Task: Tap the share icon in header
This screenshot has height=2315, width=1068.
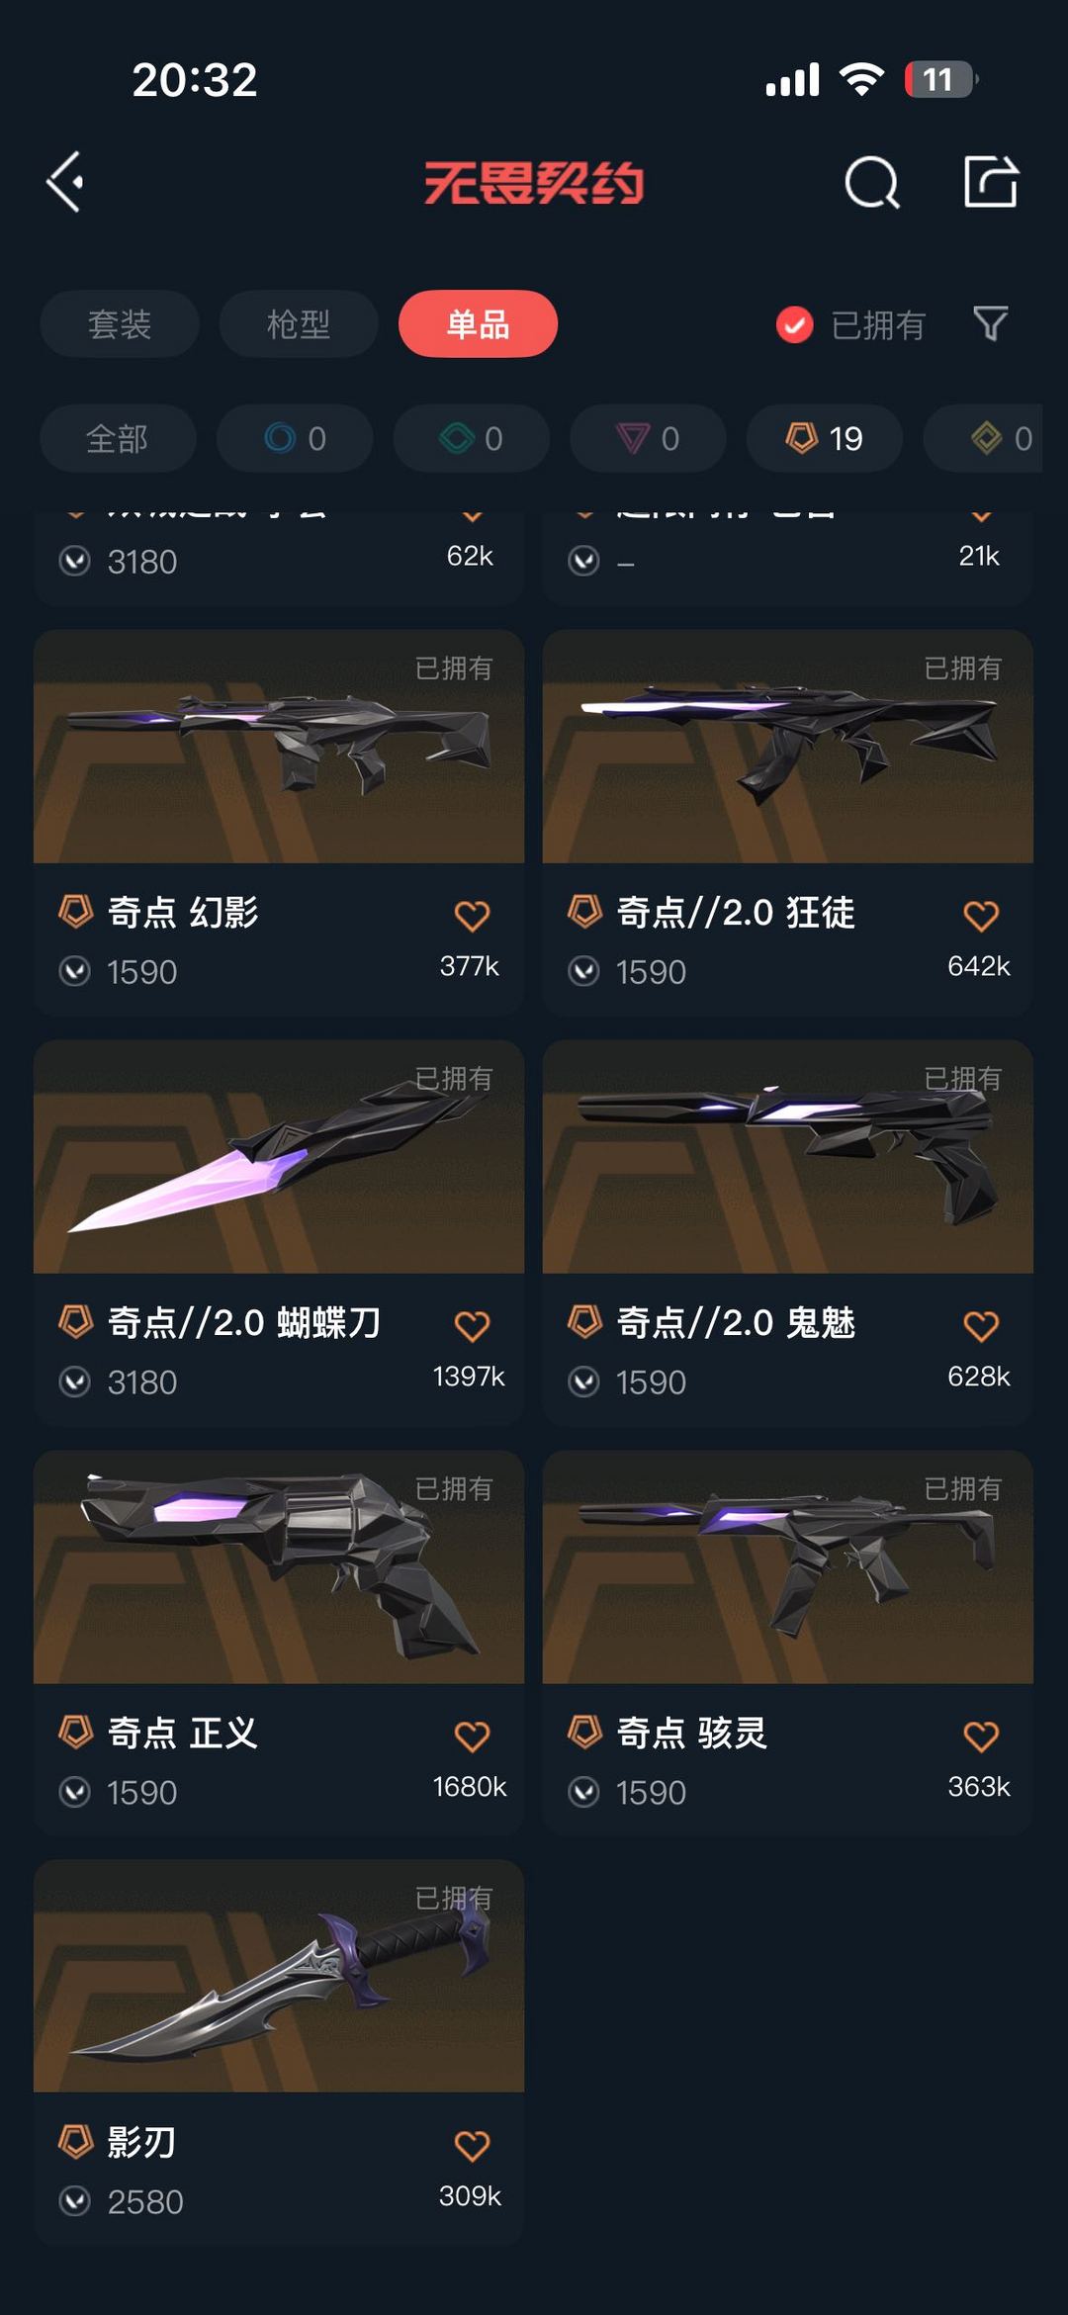Action: coord(991,181)
